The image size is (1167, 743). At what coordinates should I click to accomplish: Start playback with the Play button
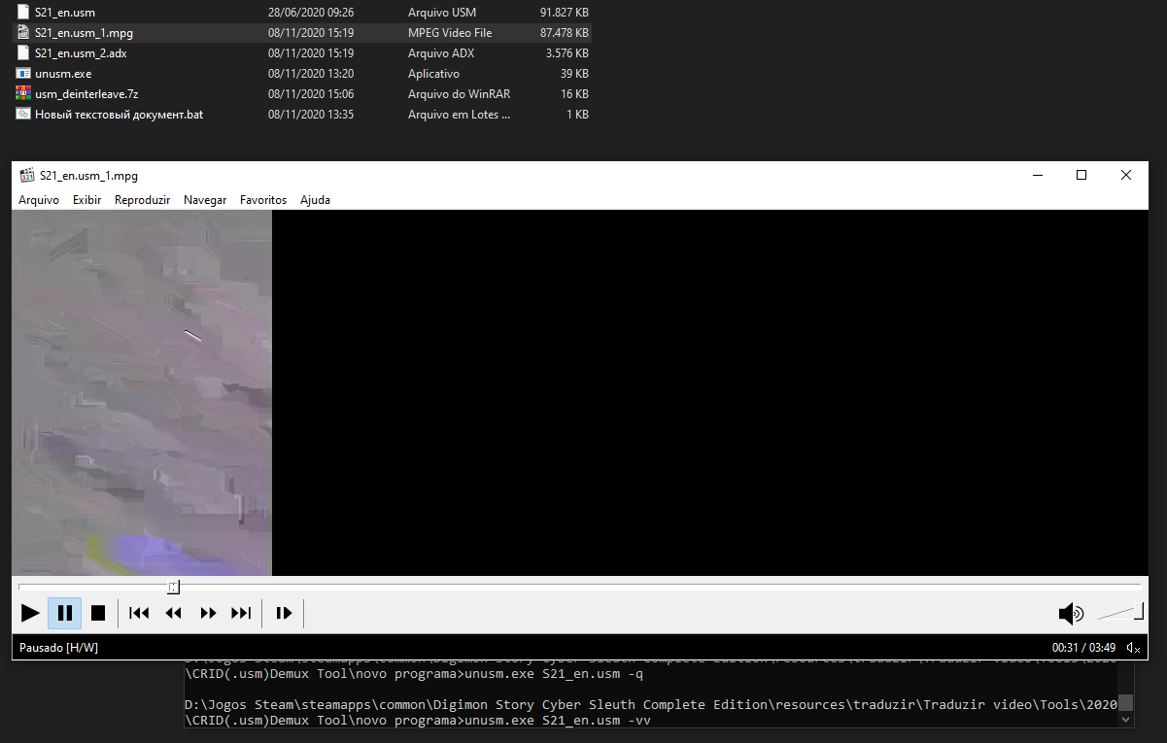point(31,613)
